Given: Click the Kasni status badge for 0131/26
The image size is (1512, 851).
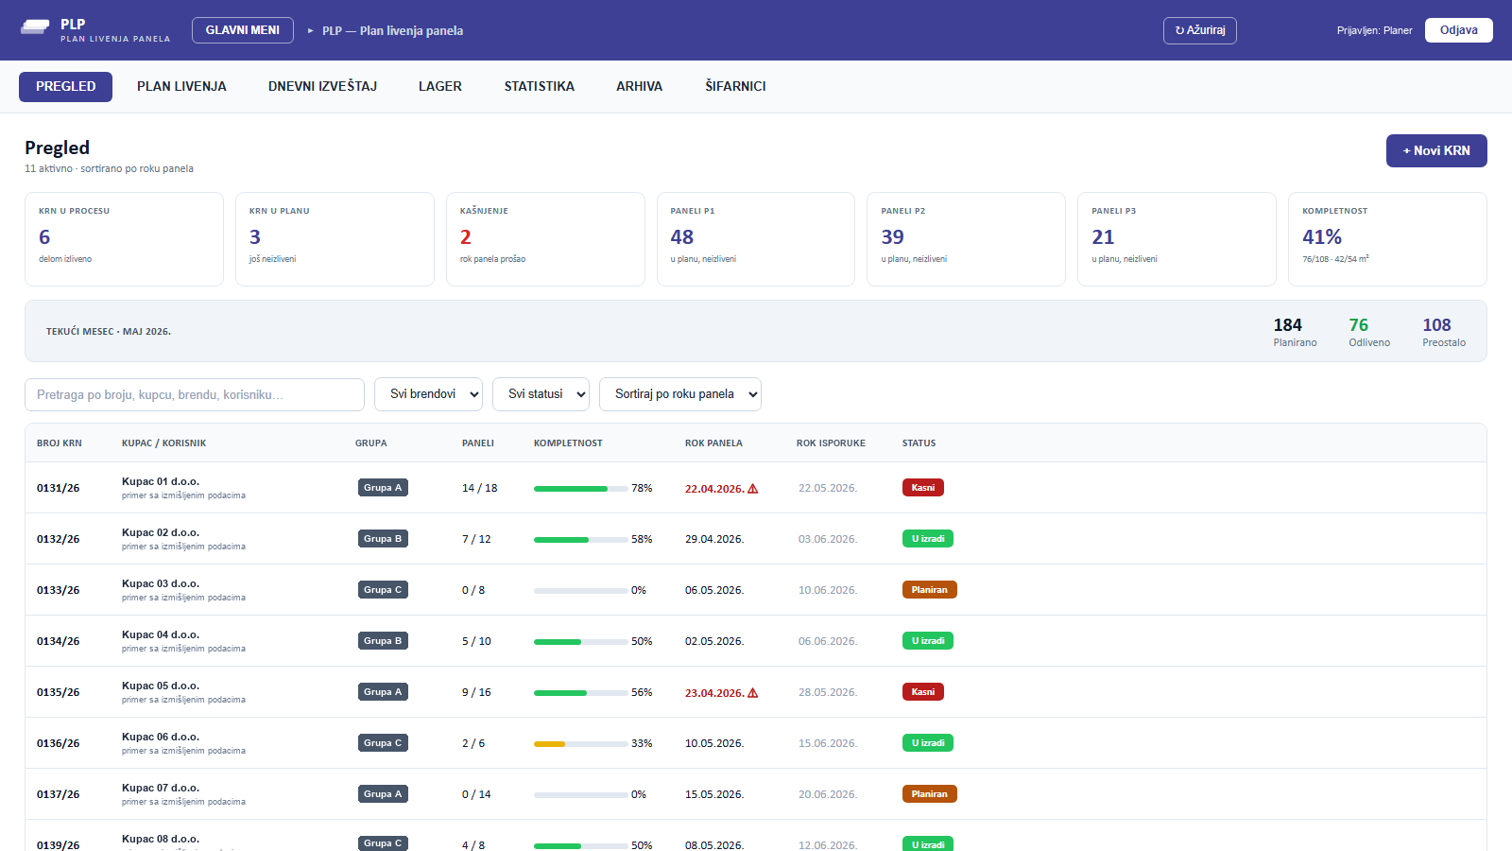Looking at the screenshot, I should pos(923,488).
